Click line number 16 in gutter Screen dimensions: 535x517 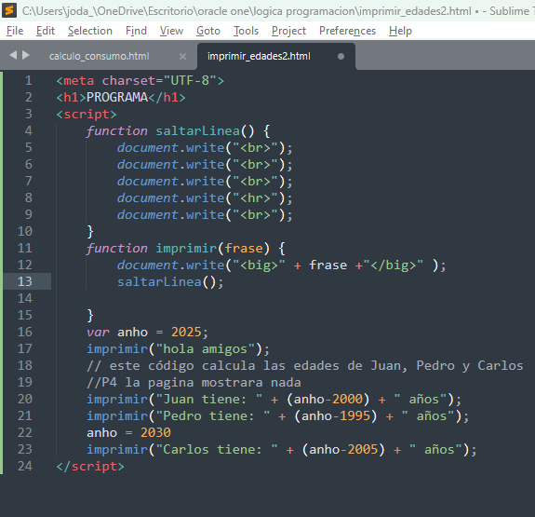coord(25,332)
